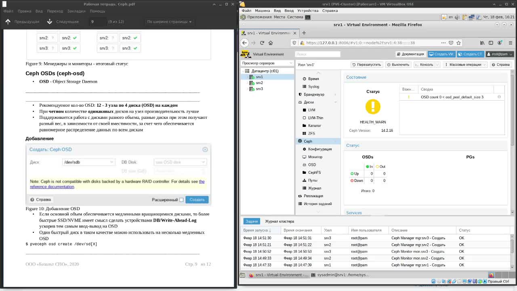Click the Выключить node button
Screen dimensions: 517x291
[398, 65]
